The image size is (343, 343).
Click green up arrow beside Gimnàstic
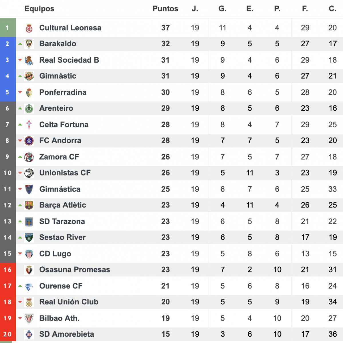20,76
